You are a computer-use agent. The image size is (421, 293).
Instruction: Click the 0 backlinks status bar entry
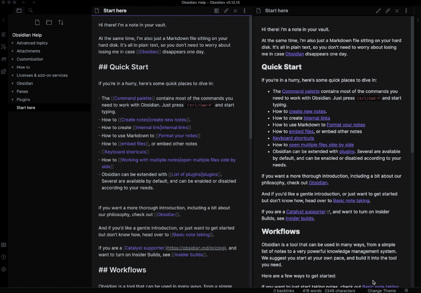pos(283,290)
